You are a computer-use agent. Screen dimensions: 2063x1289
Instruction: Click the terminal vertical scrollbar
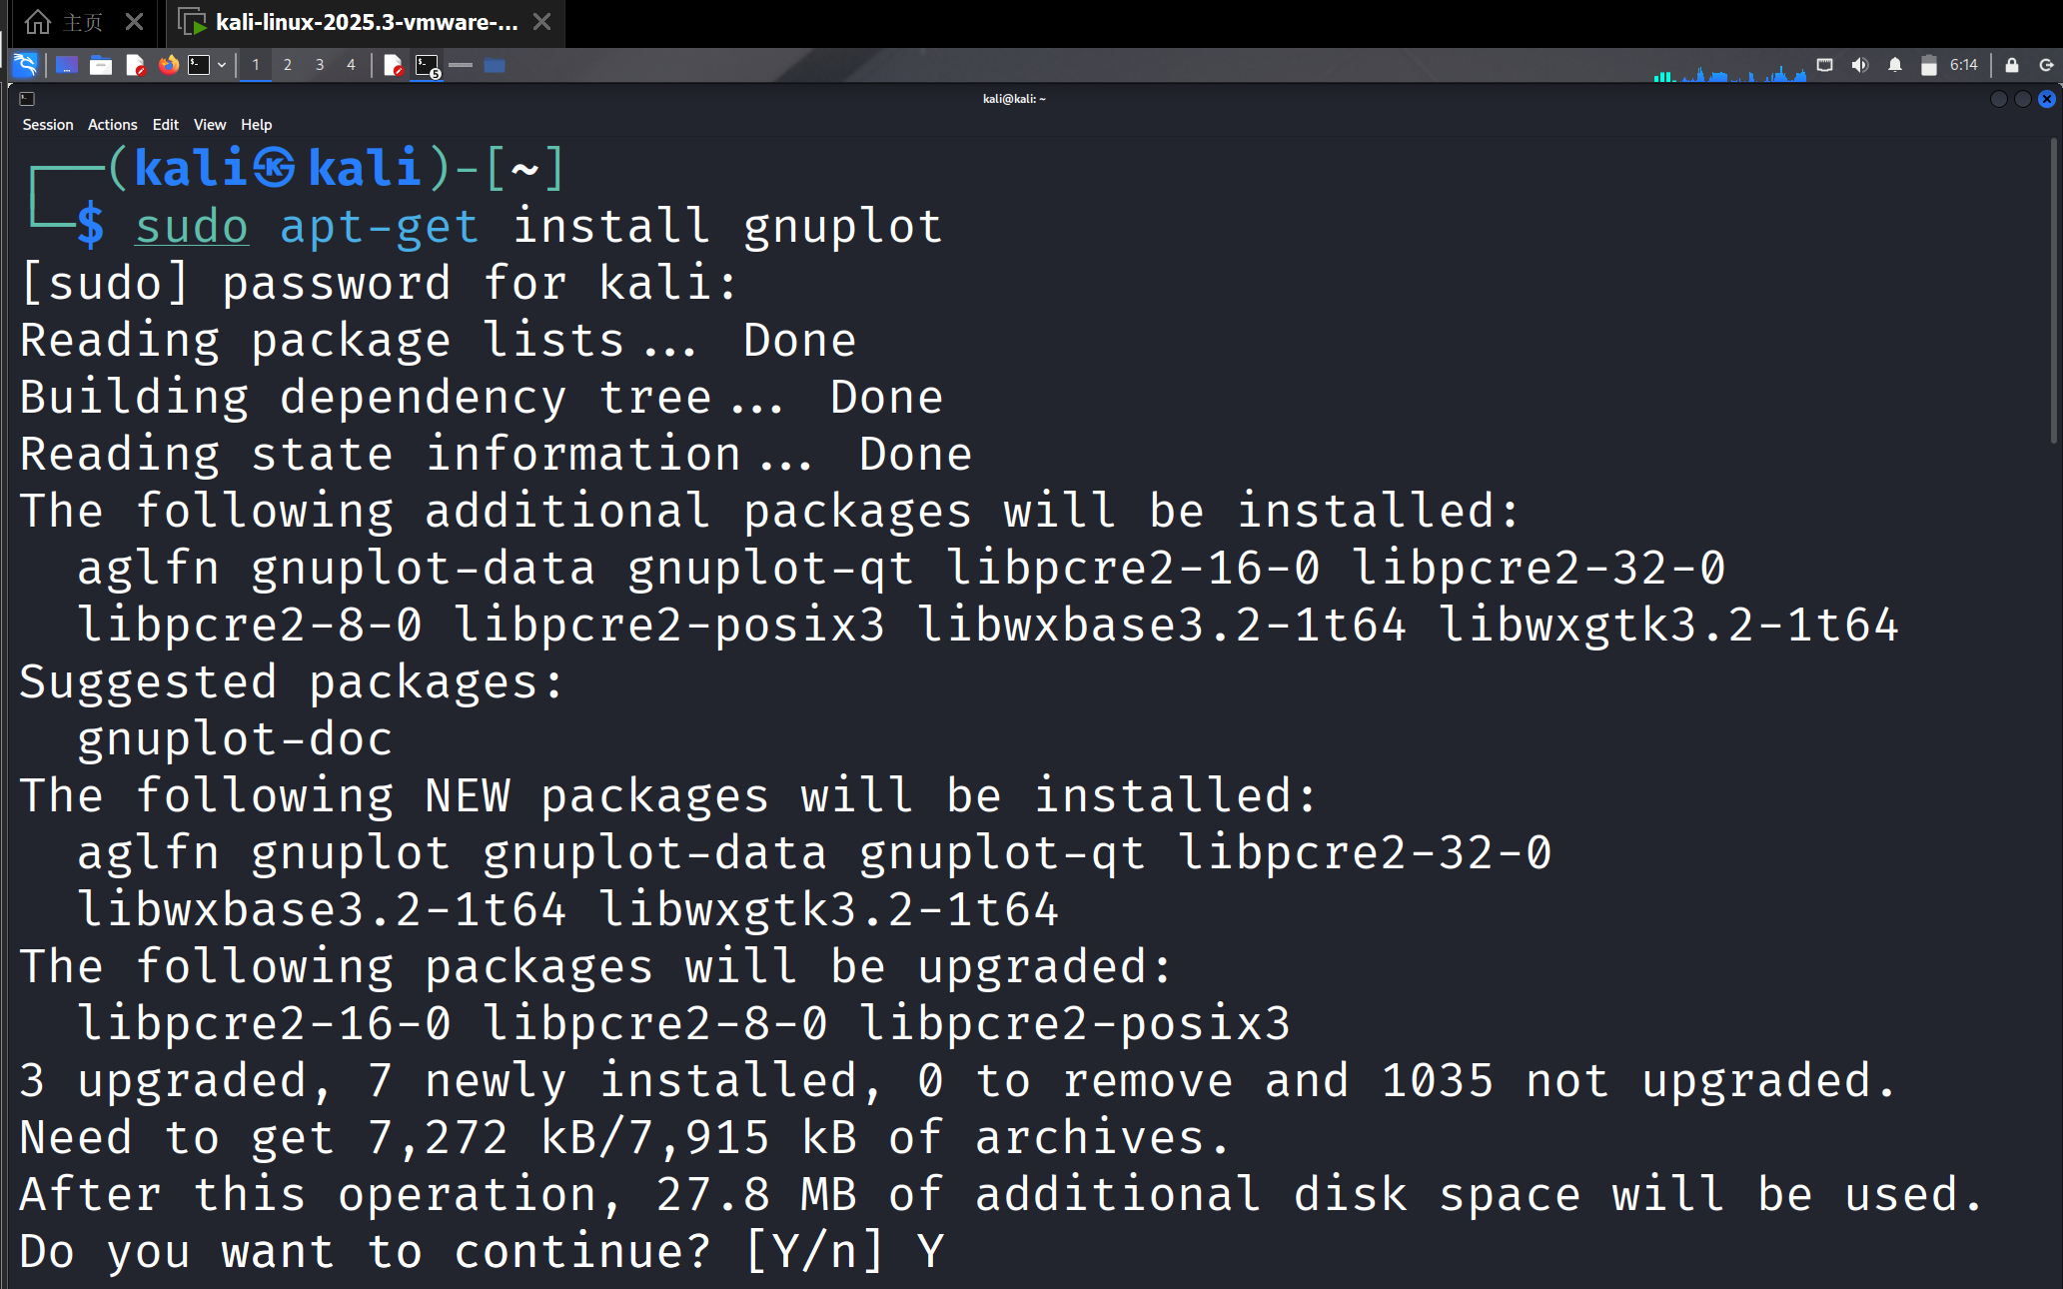[2053, 291]
